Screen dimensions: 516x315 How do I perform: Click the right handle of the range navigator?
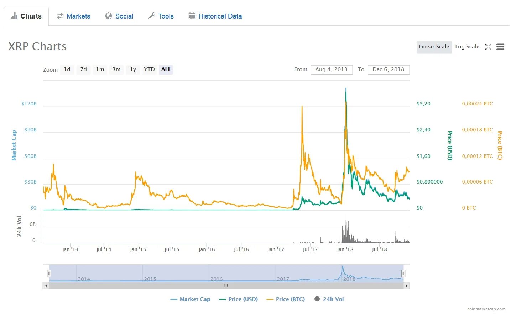tap(403, 273)
